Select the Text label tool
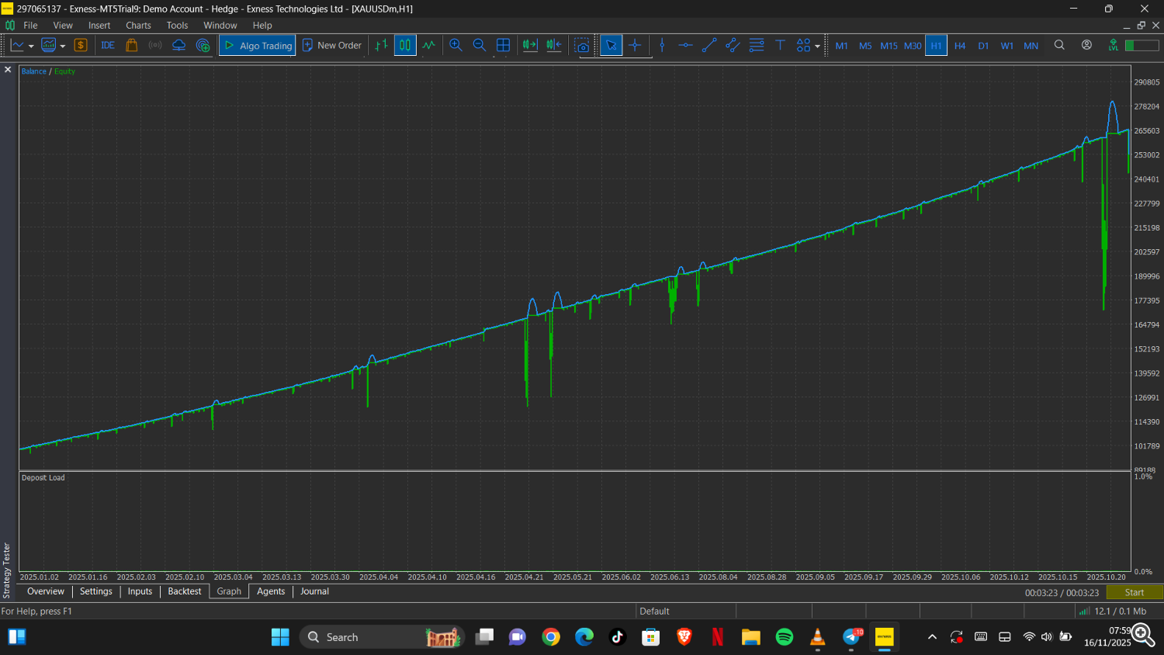Image resolution: width=1164 pixels, height=655 pixels. click(x=780, y=45)
